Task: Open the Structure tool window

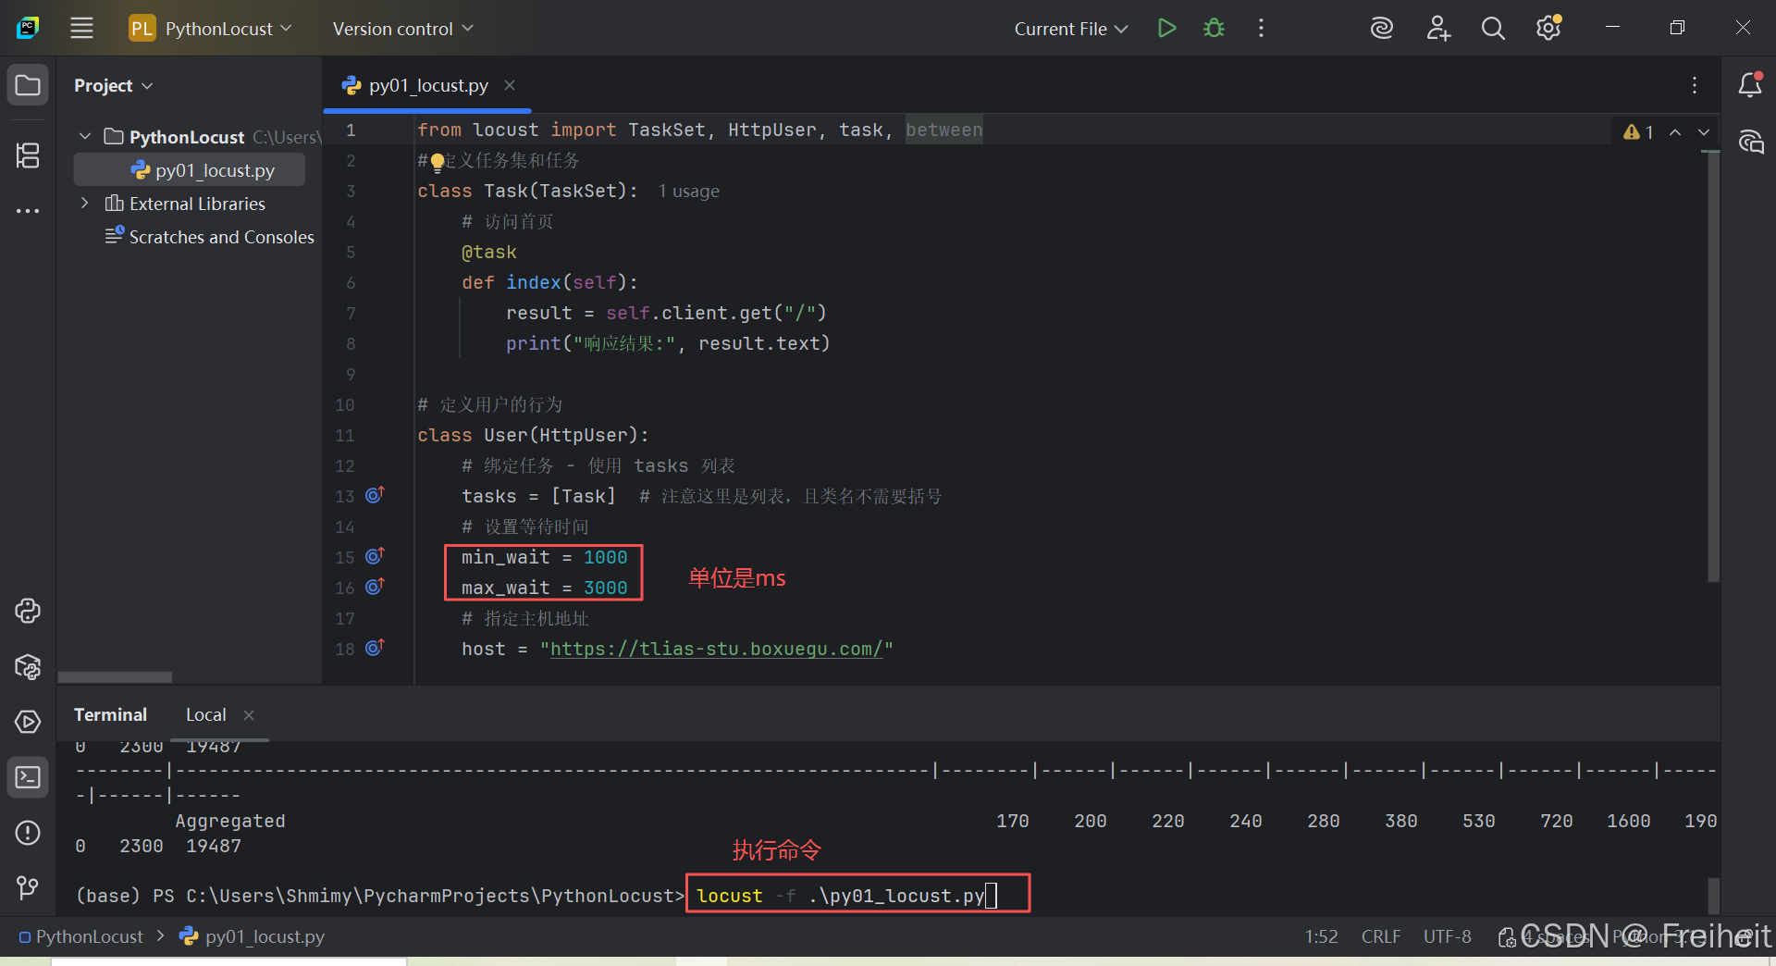Action: tap(28, 155)
